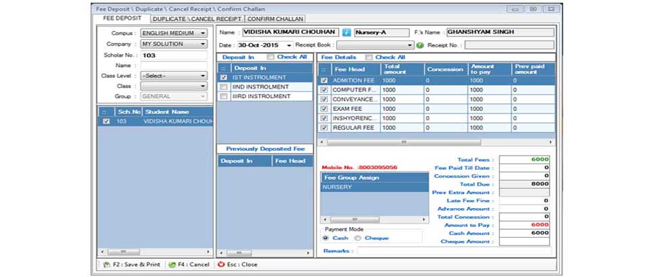Click the Prev paid amount column header
Image resolution: width=648 pixels, height=277 pixels.
[x=534, y=70]
